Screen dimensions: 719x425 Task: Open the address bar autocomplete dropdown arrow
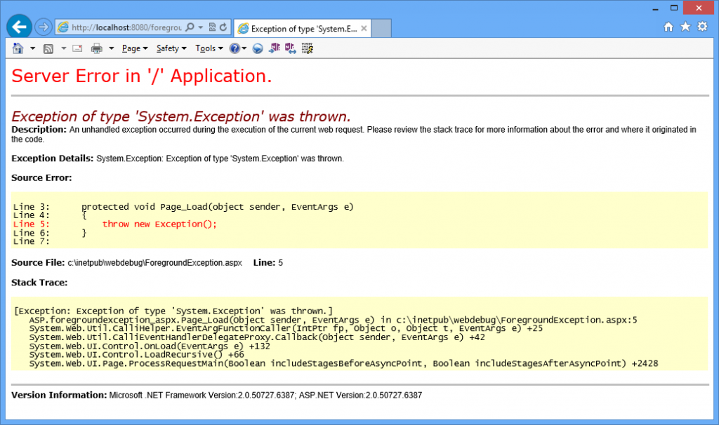[x=200, y=27]
